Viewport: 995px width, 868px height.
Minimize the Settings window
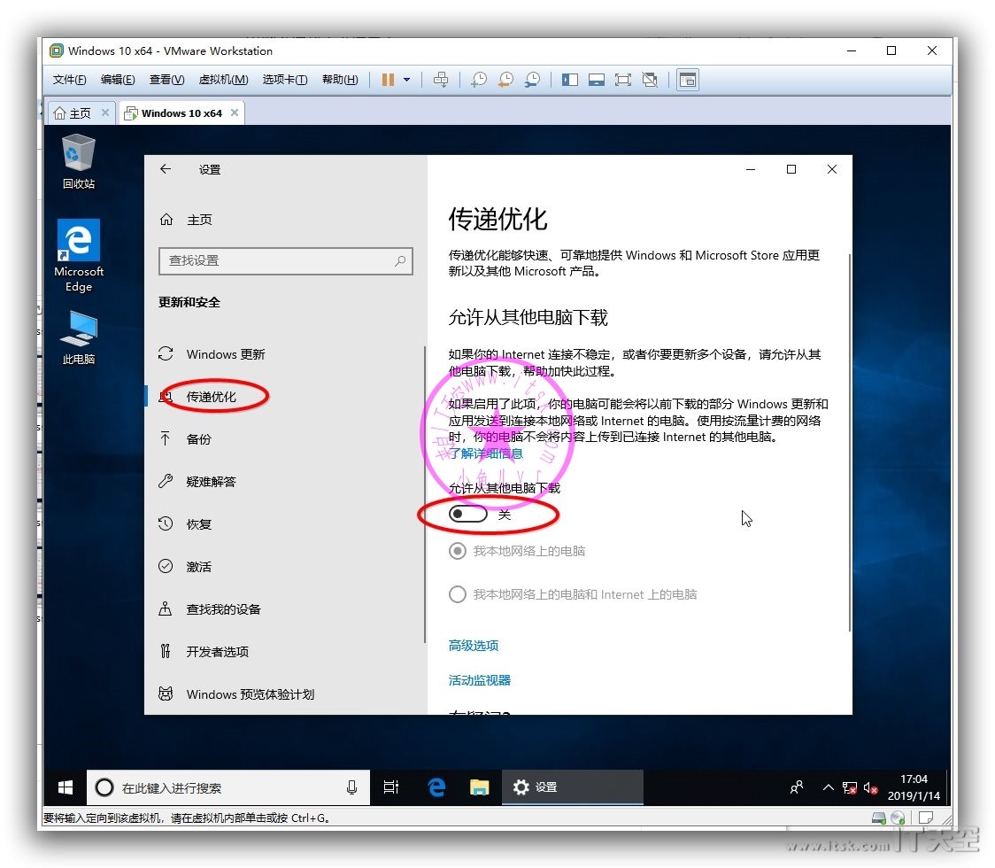[751, 169]
